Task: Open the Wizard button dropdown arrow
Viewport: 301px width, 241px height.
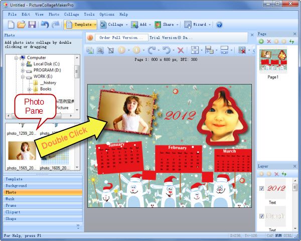Action: [x=210, y=25]
